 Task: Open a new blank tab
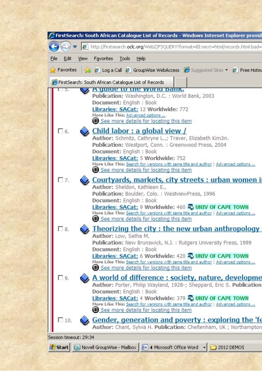(181, 82)
